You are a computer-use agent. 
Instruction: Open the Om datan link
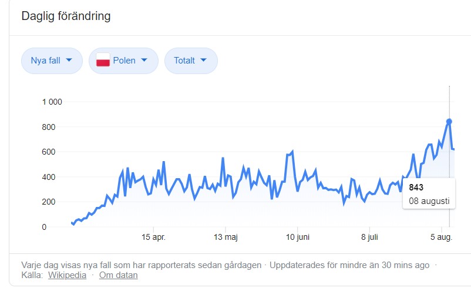(x=119, y=275)
